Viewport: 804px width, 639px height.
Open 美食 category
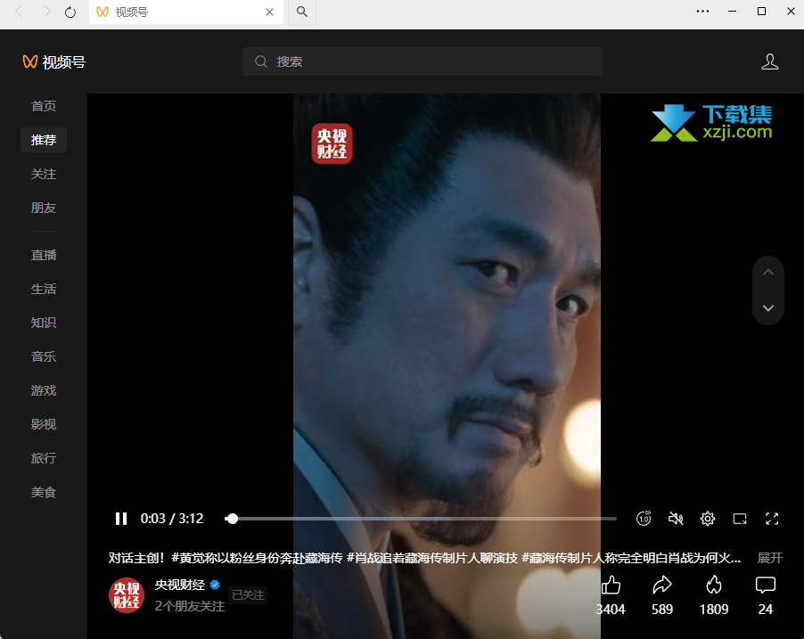[44, 492]
